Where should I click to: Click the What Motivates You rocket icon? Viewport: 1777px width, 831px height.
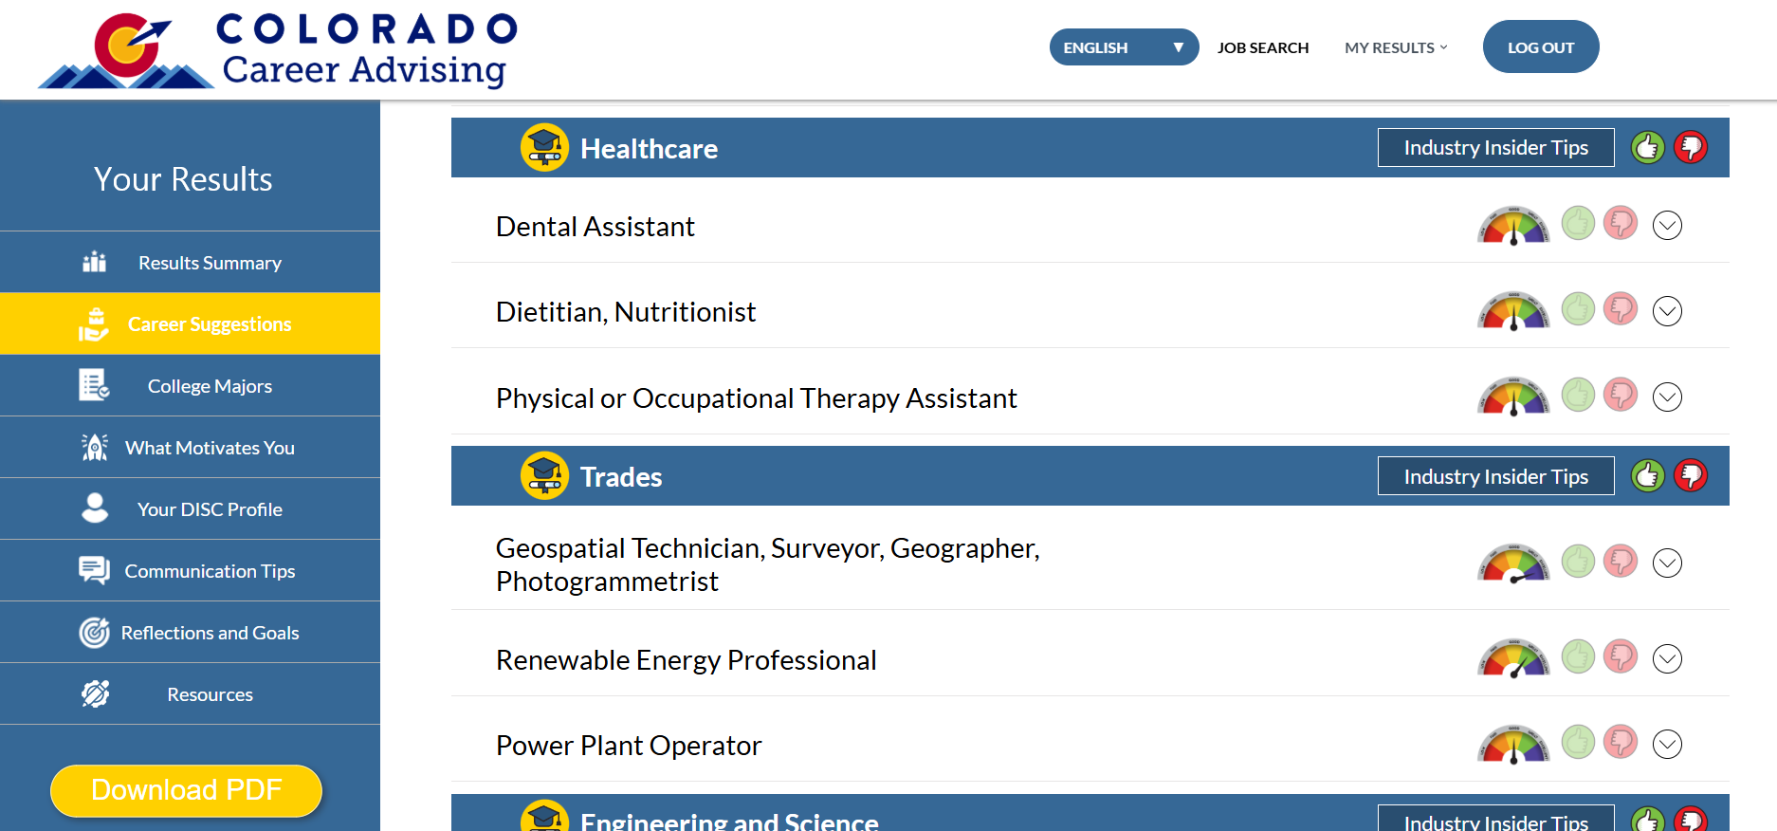[94, 447]
